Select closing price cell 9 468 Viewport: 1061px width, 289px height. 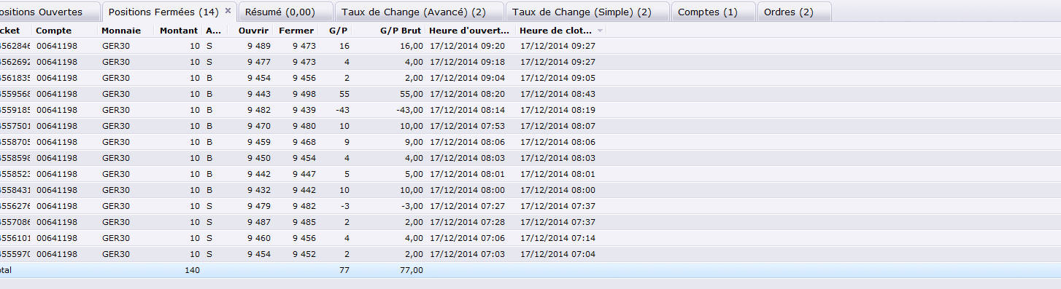pyautogui.click(x=304, y=142)
